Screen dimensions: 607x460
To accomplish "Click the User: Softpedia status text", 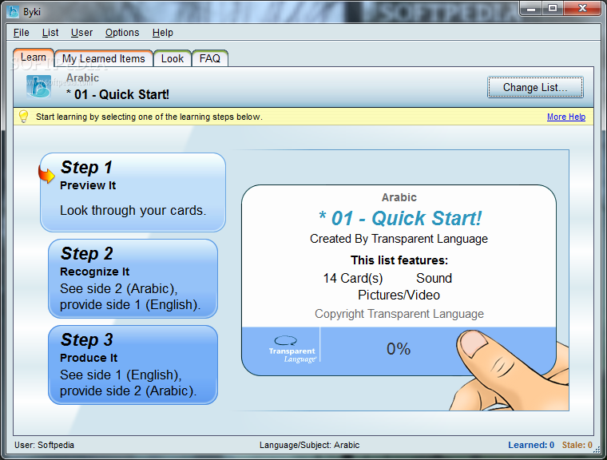I will tap(44, 445).
